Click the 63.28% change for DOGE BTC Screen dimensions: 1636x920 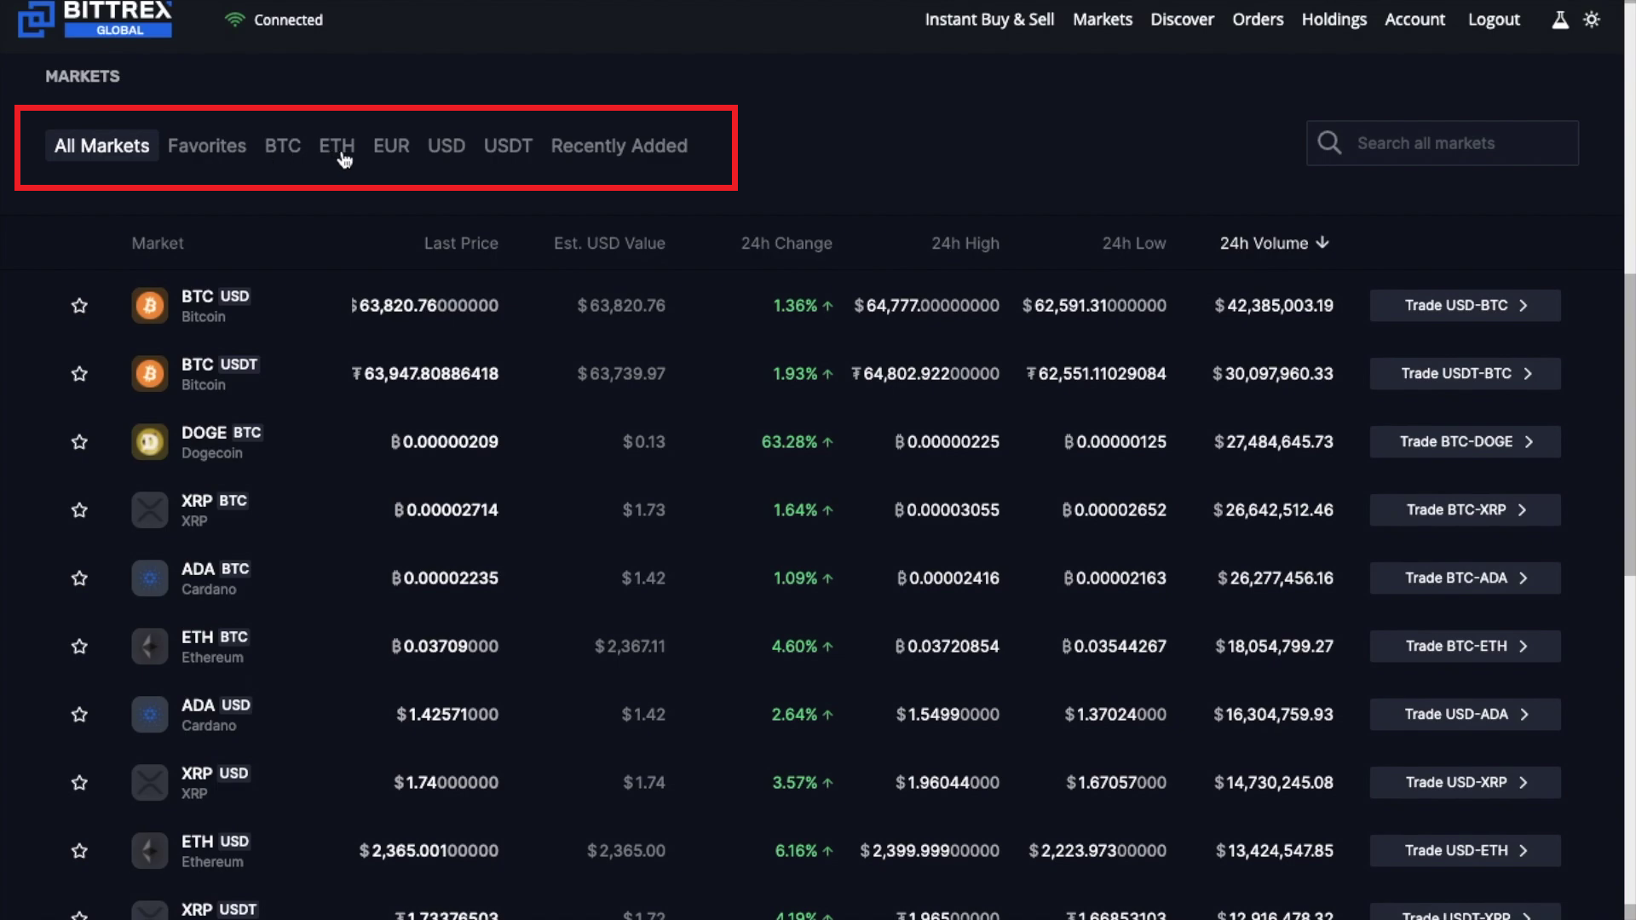pyautogui.click(x=797, y=441)
